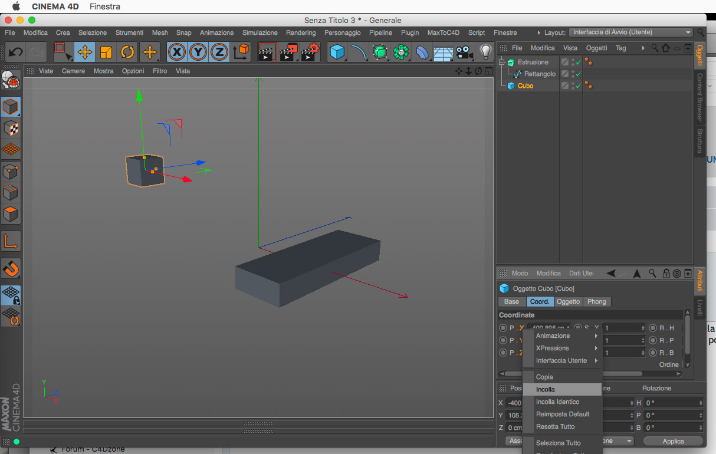
Task: Select Texture mode checkered cube icon
Action: (11, 128)
